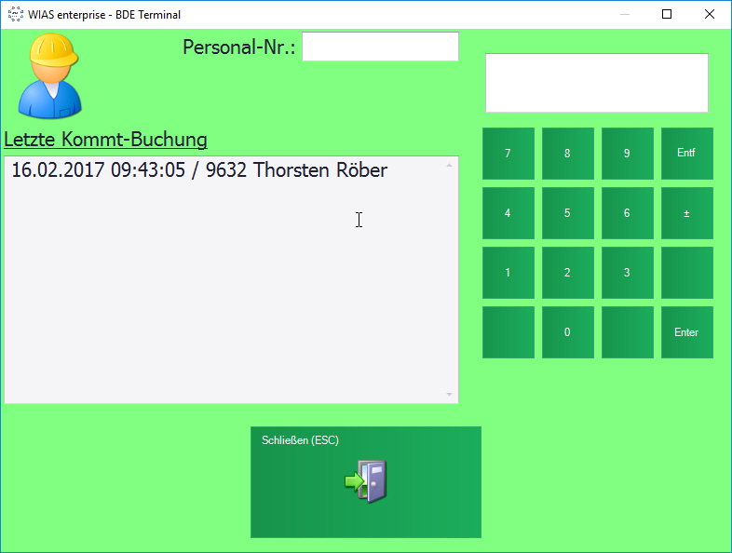This screenshot has width=732, height=553.
Task: Click the WIAS enterprise title bar icon
Action: click(15, 14)
